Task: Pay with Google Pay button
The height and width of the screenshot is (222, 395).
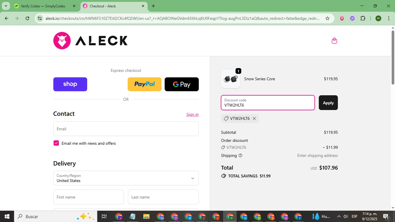Action: (182, 84)
